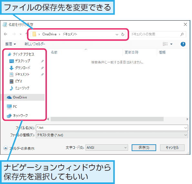This screenshot has width=192, height=184.
Task: Open ネットワーク in the navigation pane
Action: click(x=20, y=116)
